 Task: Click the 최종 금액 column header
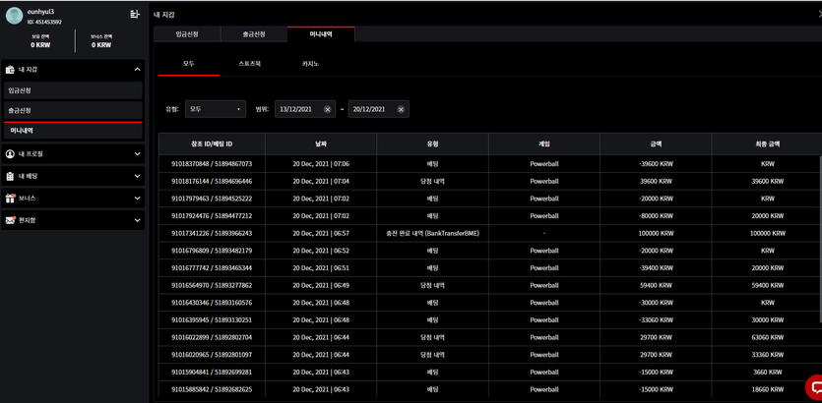(x=768, y=144)
